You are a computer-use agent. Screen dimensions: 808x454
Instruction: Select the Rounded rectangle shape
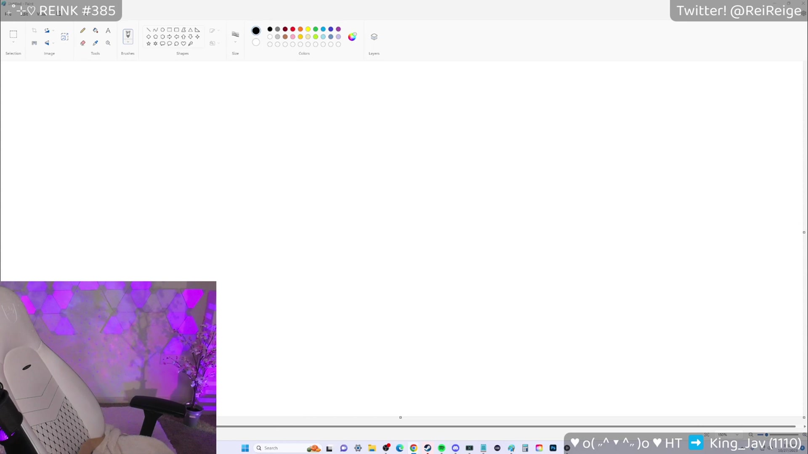pyautogui.click(x=176, y=30)
